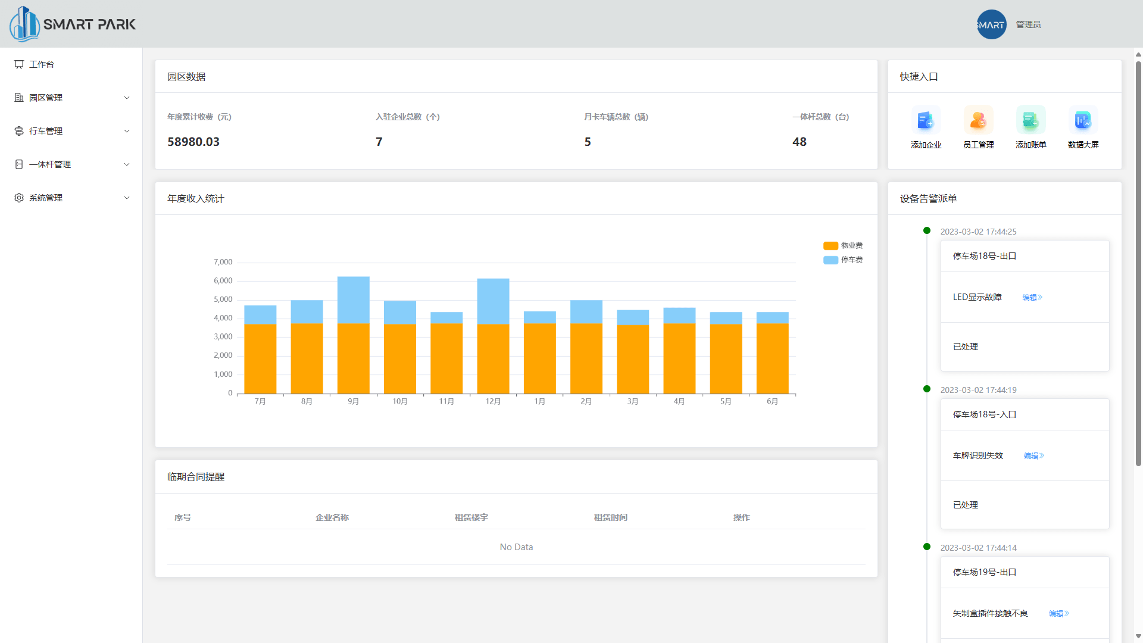
Task: Open the 数据大屏 shortcut icon
Action: [x=1083, y=121]
